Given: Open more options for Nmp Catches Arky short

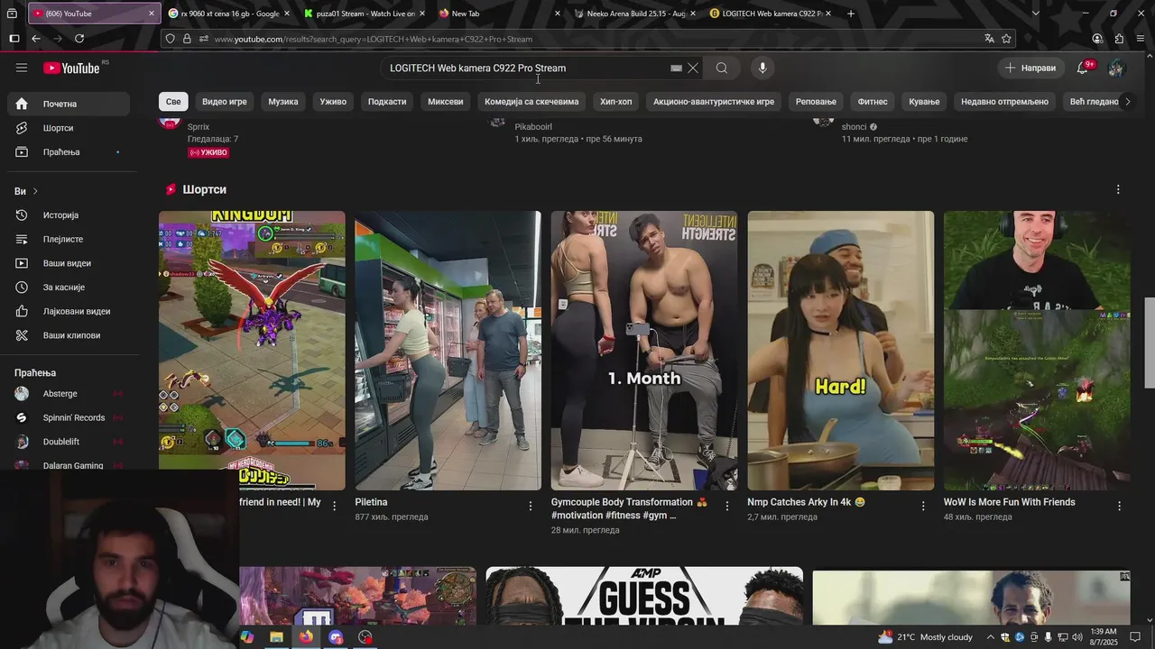Looking at the screenshot, I should pos(923,506).
